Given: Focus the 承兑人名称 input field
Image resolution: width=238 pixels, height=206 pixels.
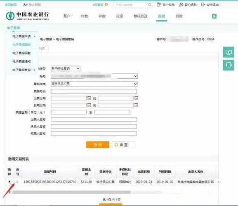Looking at the screenshot, I should pyautogui.click(x=94, y=126).
